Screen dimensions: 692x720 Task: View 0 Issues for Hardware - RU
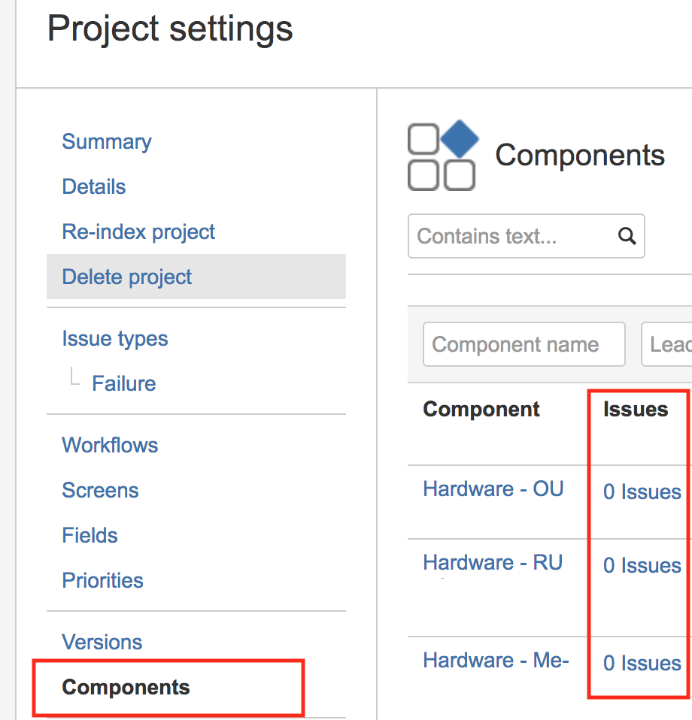pyautogui.click(x=642, y=566)
